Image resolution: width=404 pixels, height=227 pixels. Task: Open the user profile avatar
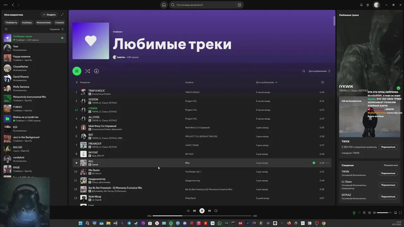point(377,5)
